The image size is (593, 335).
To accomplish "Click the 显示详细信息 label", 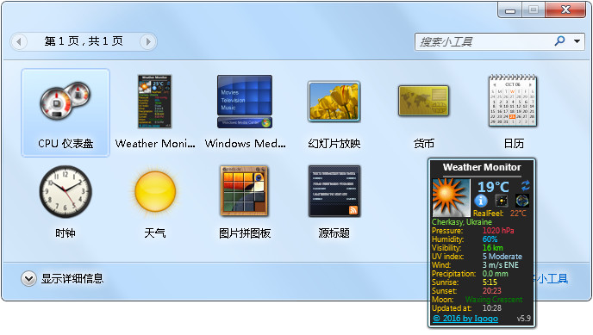I will [x=72, y=279].
